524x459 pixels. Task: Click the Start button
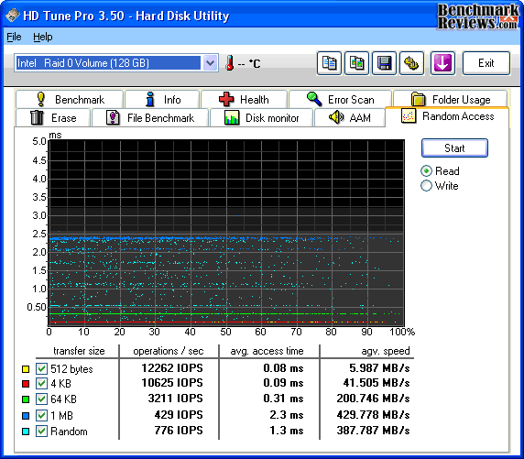point(454,148)
